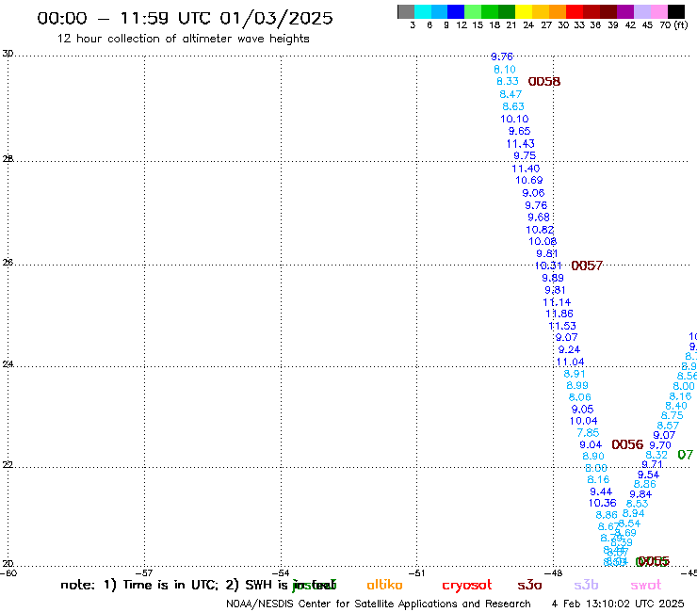Select the 9.68 wave height
This screenshot has width=697, height=612.
click(x=539, y=217)
